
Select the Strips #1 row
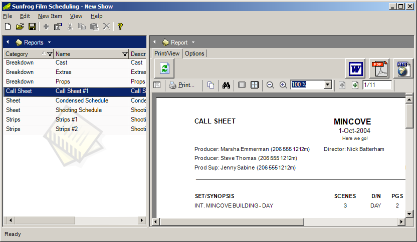[x=75, y=119]
